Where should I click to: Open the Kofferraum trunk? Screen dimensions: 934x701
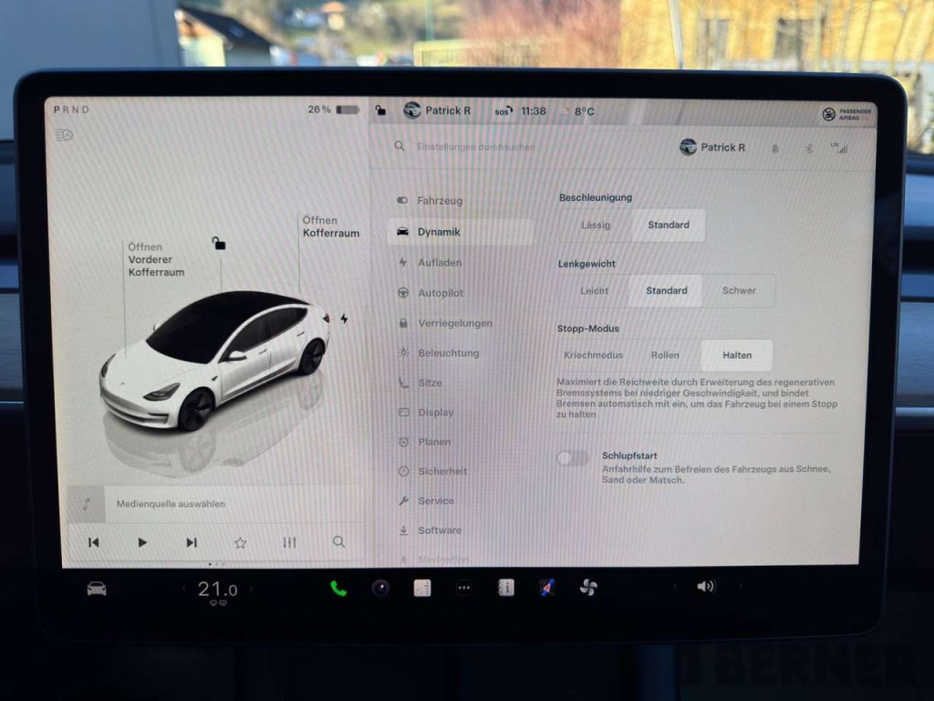(x=330, y=226)
